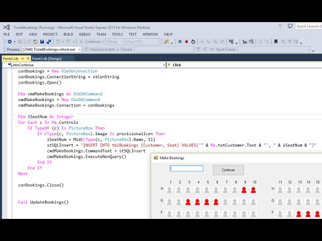The width and height of the screenshot is (322, 241).
Task: Click the customer text box in Make Bookings
Action: point(186,169)
